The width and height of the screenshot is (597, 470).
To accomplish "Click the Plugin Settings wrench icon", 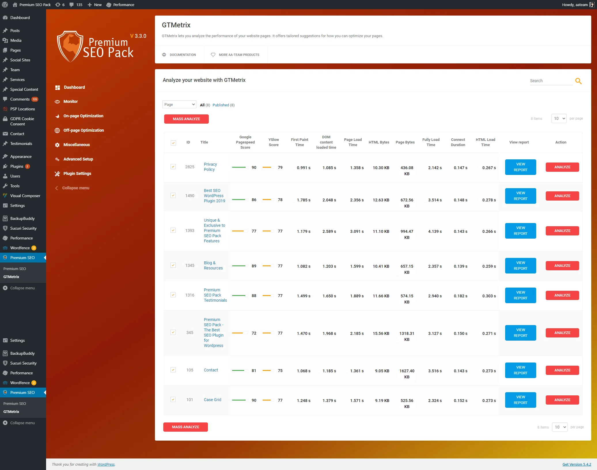I will coord(57,173).
